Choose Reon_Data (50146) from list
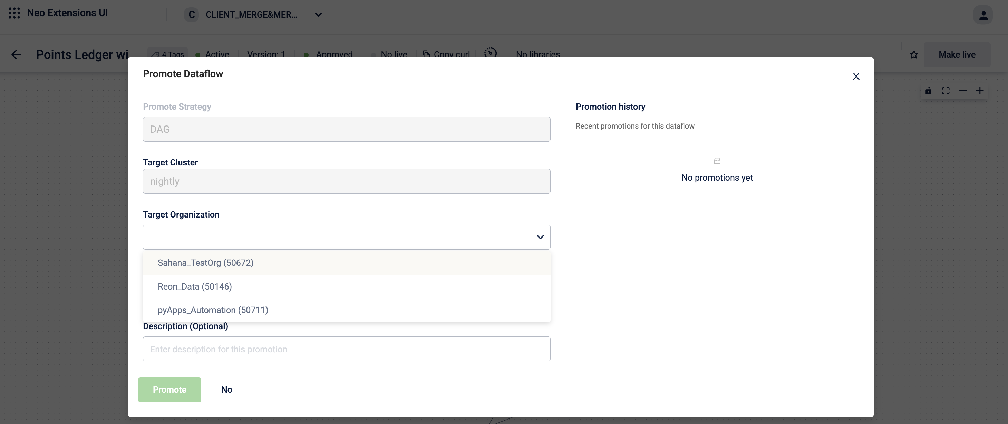This screenshot has height=424, width=1008. 194,286
